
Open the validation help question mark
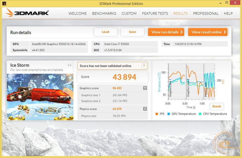144,66
